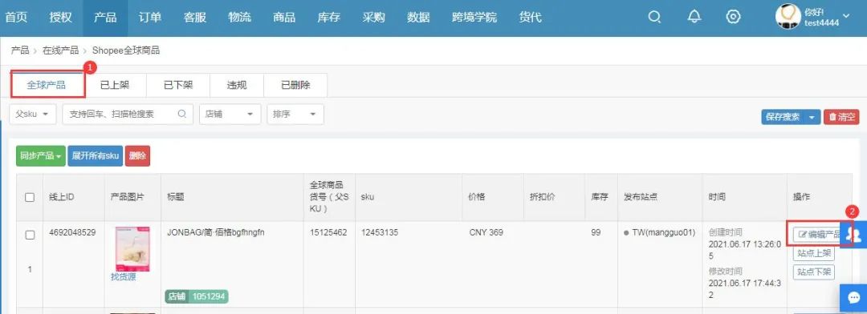This screenshot has height=314, width=867.
Task: Click the 店铺 1051294 green tag
Action: pyautogui.click(x=197, y=297)
